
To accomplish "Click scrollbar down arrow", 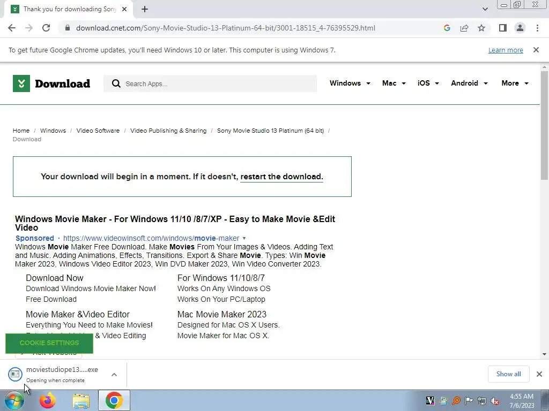I will [544, 354].
